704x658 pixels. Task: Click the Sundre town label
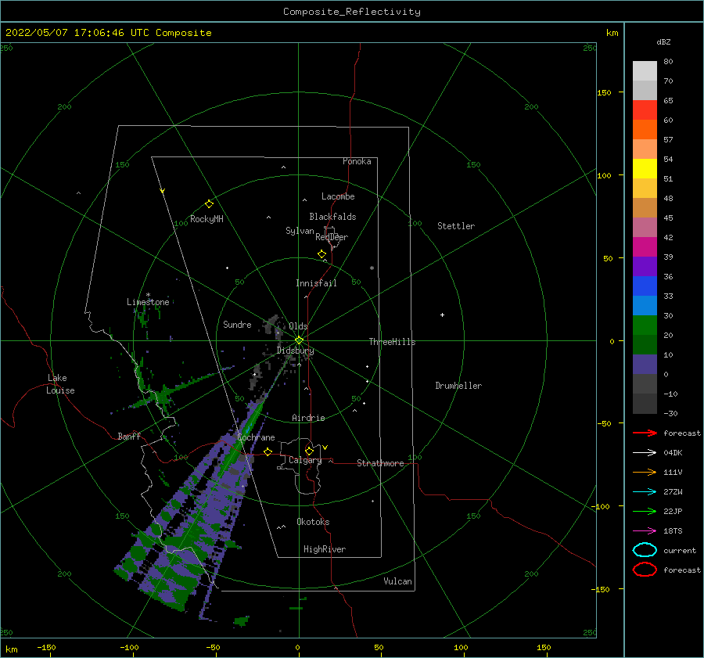click(x=237, y=324)
